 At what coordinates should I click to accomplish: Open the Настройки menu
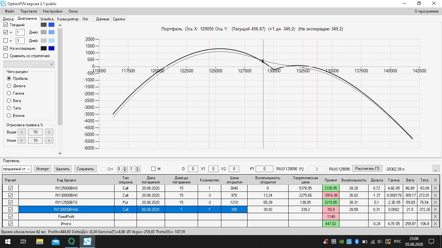tap(53, 11)
